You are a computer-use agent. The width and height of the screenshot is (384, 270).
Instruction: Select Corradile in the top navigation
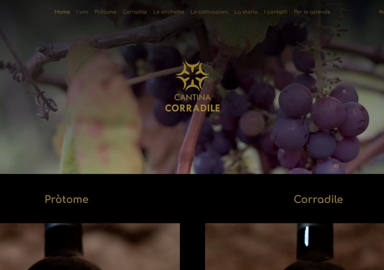(134, 12)
